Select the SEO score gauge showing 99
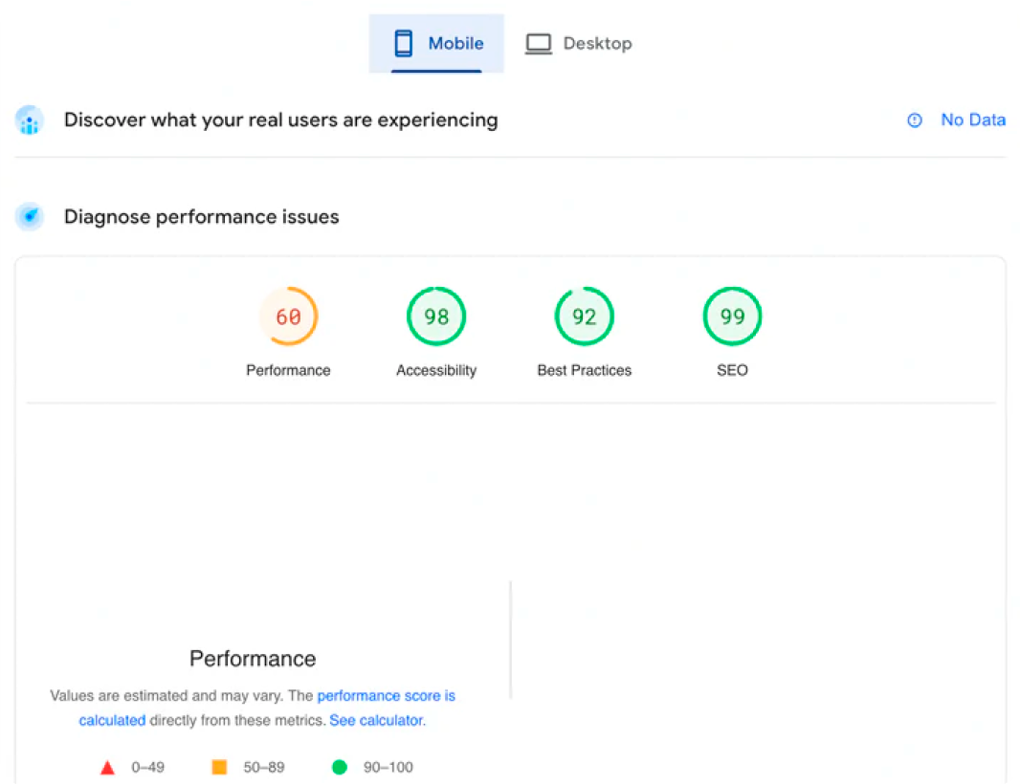This screenshot has height=784, width=1020. pyautogui.click(x=732, y=316)
